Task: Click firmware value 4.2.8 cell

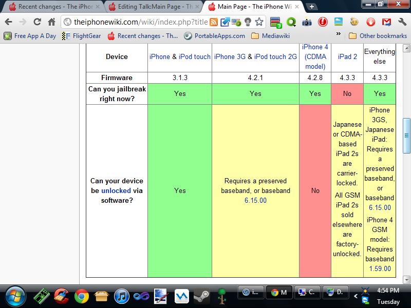Action: 315,78
